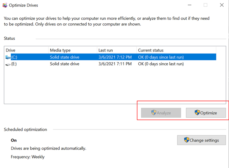The height and width of the screenshot is (168, 229).
Task: Click the 3/6/2021 7:12 PM last run cell
Action: point(115,57)
